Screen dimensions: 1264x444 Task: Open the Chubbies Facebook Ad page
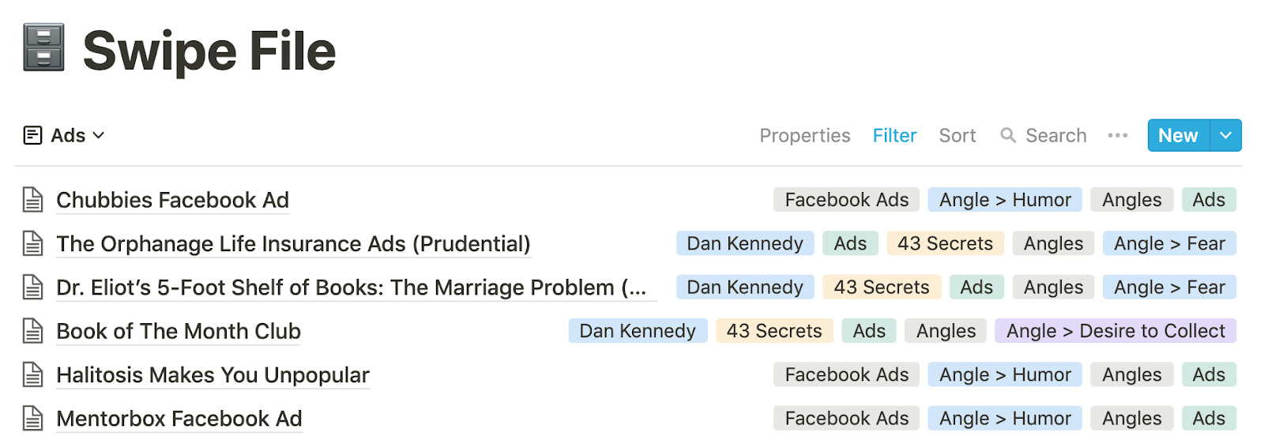coord(172,200)
